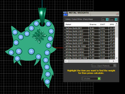Click the 5.61 grams value

(x=92, y=28)
